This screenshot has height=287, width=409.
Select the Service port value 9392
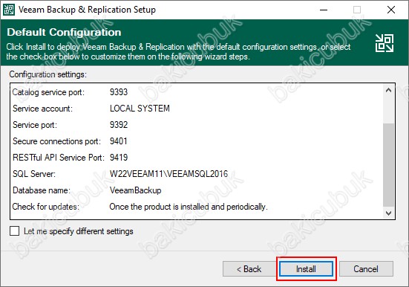coord(119,125)
